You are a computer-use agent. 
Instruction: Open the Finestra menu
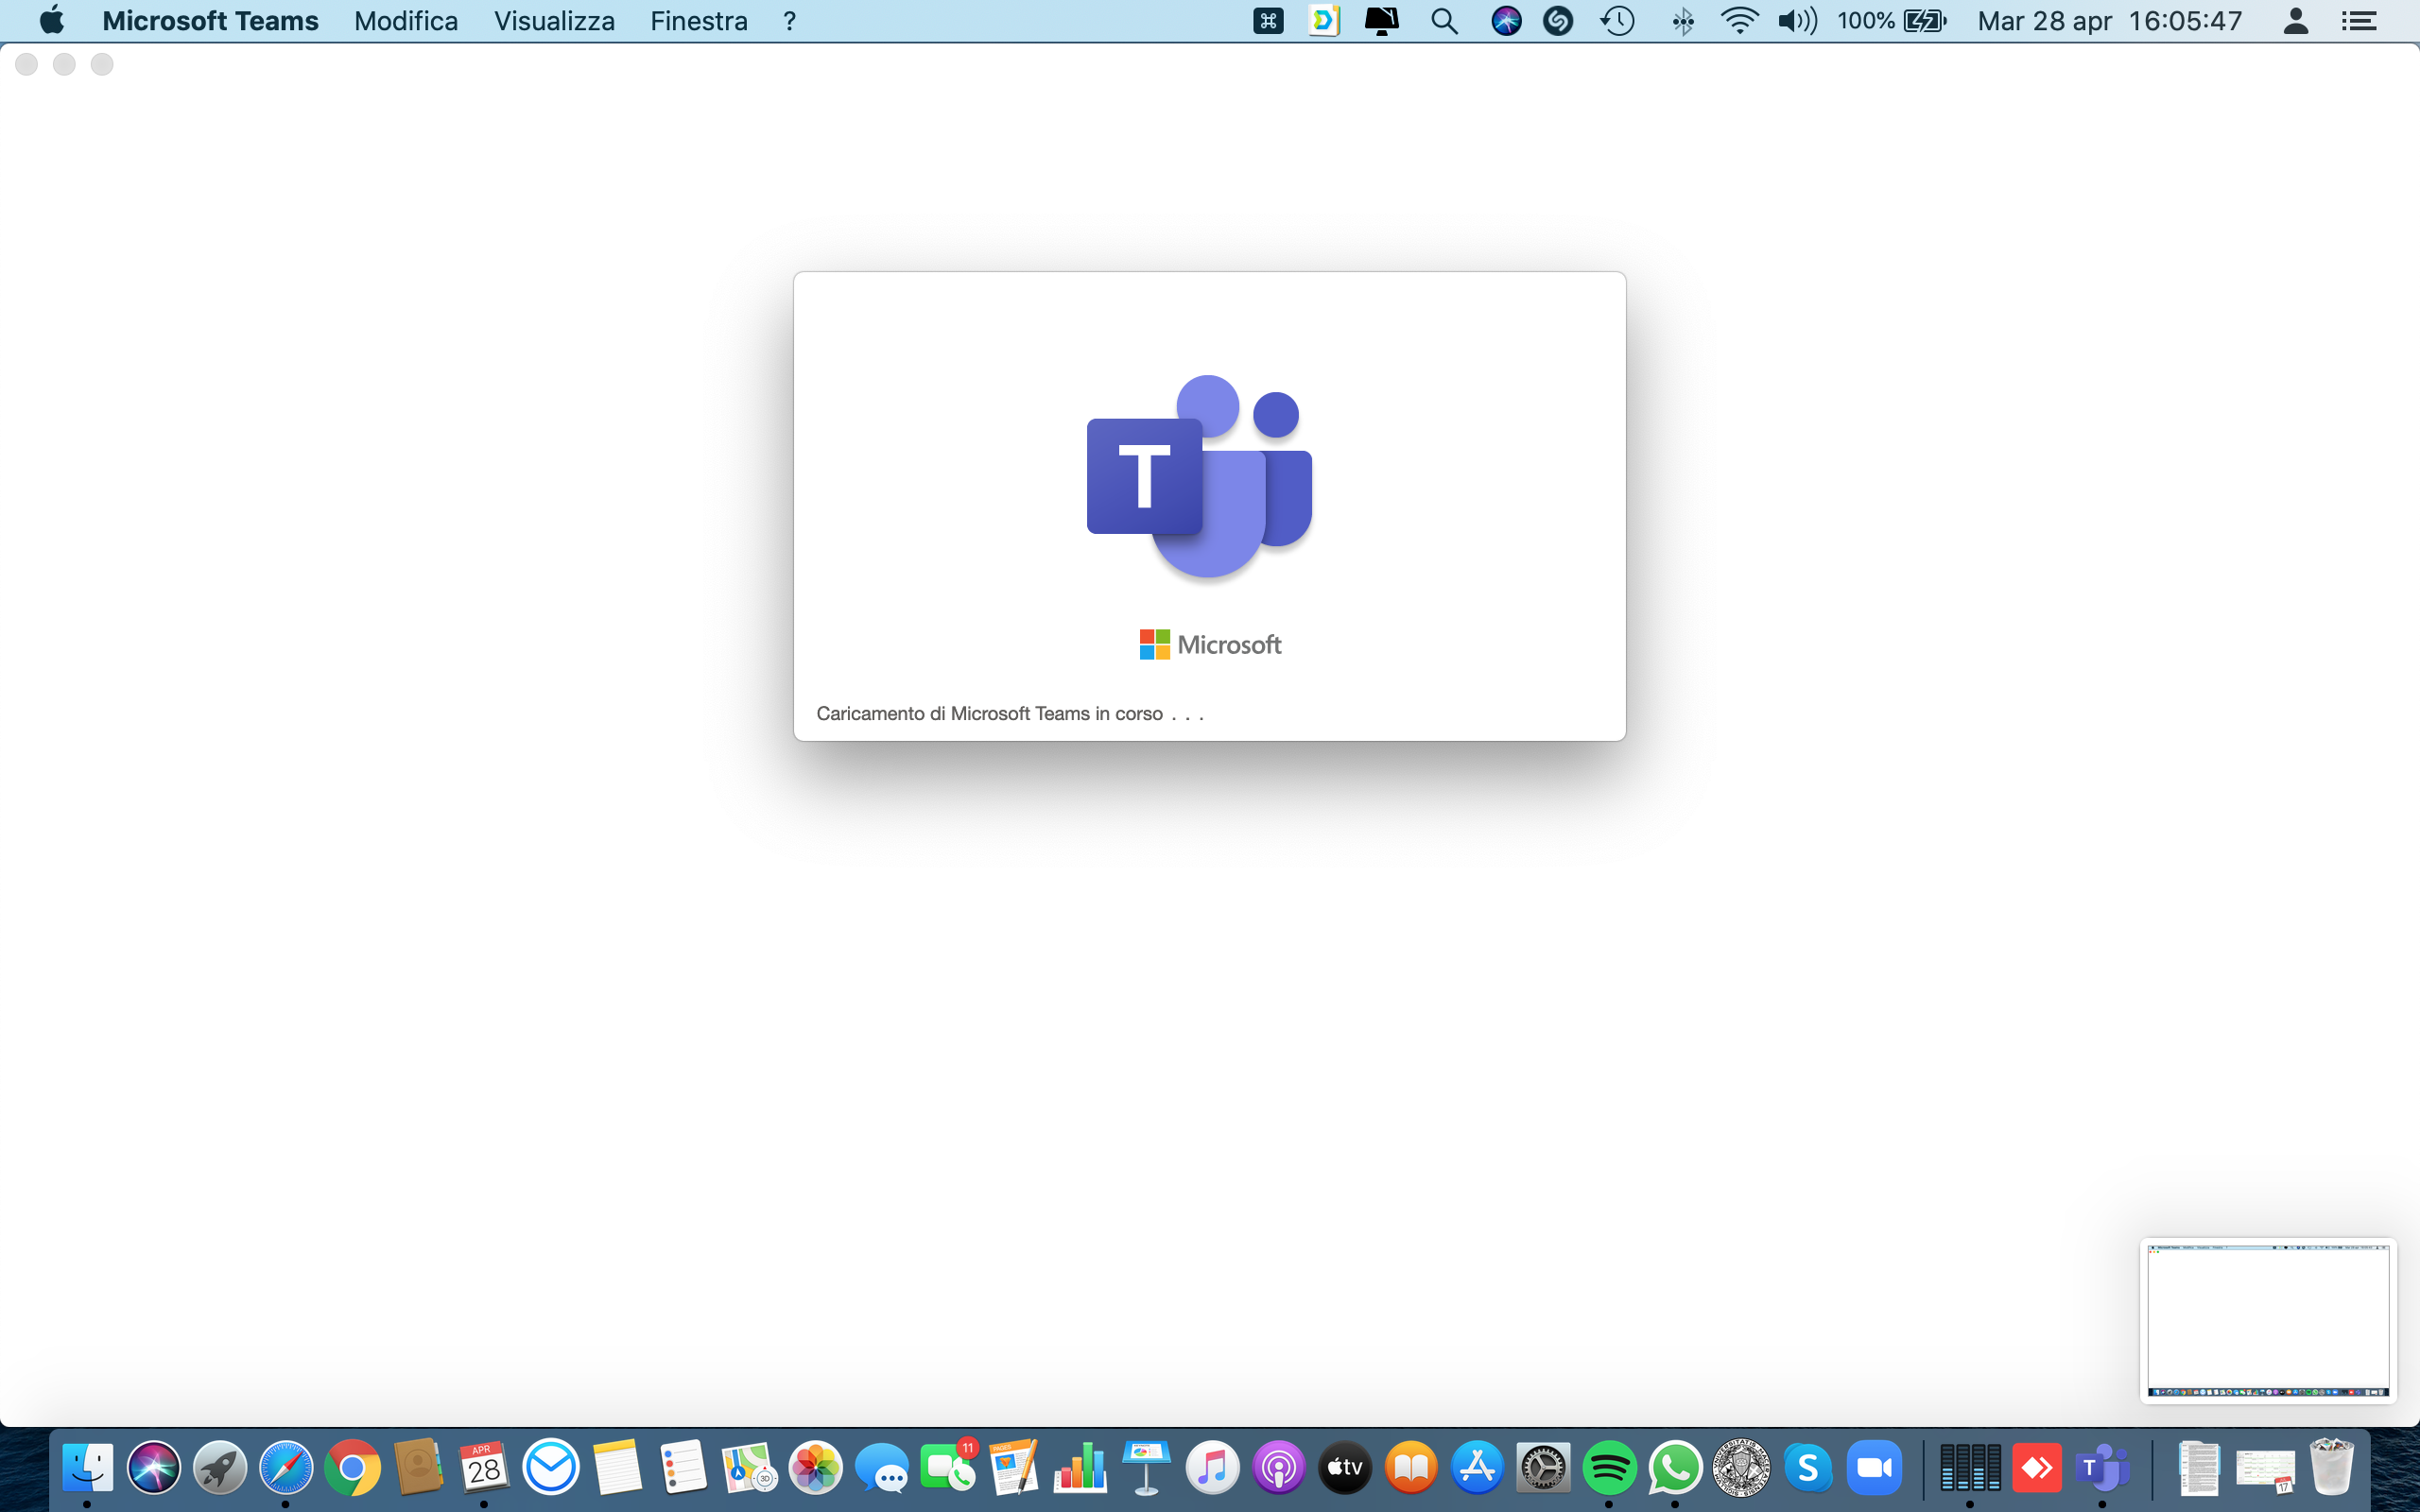coord(698,21)
